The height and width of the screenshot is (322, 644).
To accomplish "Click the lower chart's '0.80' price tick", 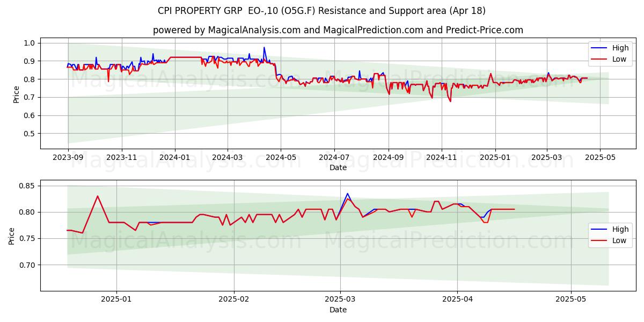I will [x=27, y=212].
